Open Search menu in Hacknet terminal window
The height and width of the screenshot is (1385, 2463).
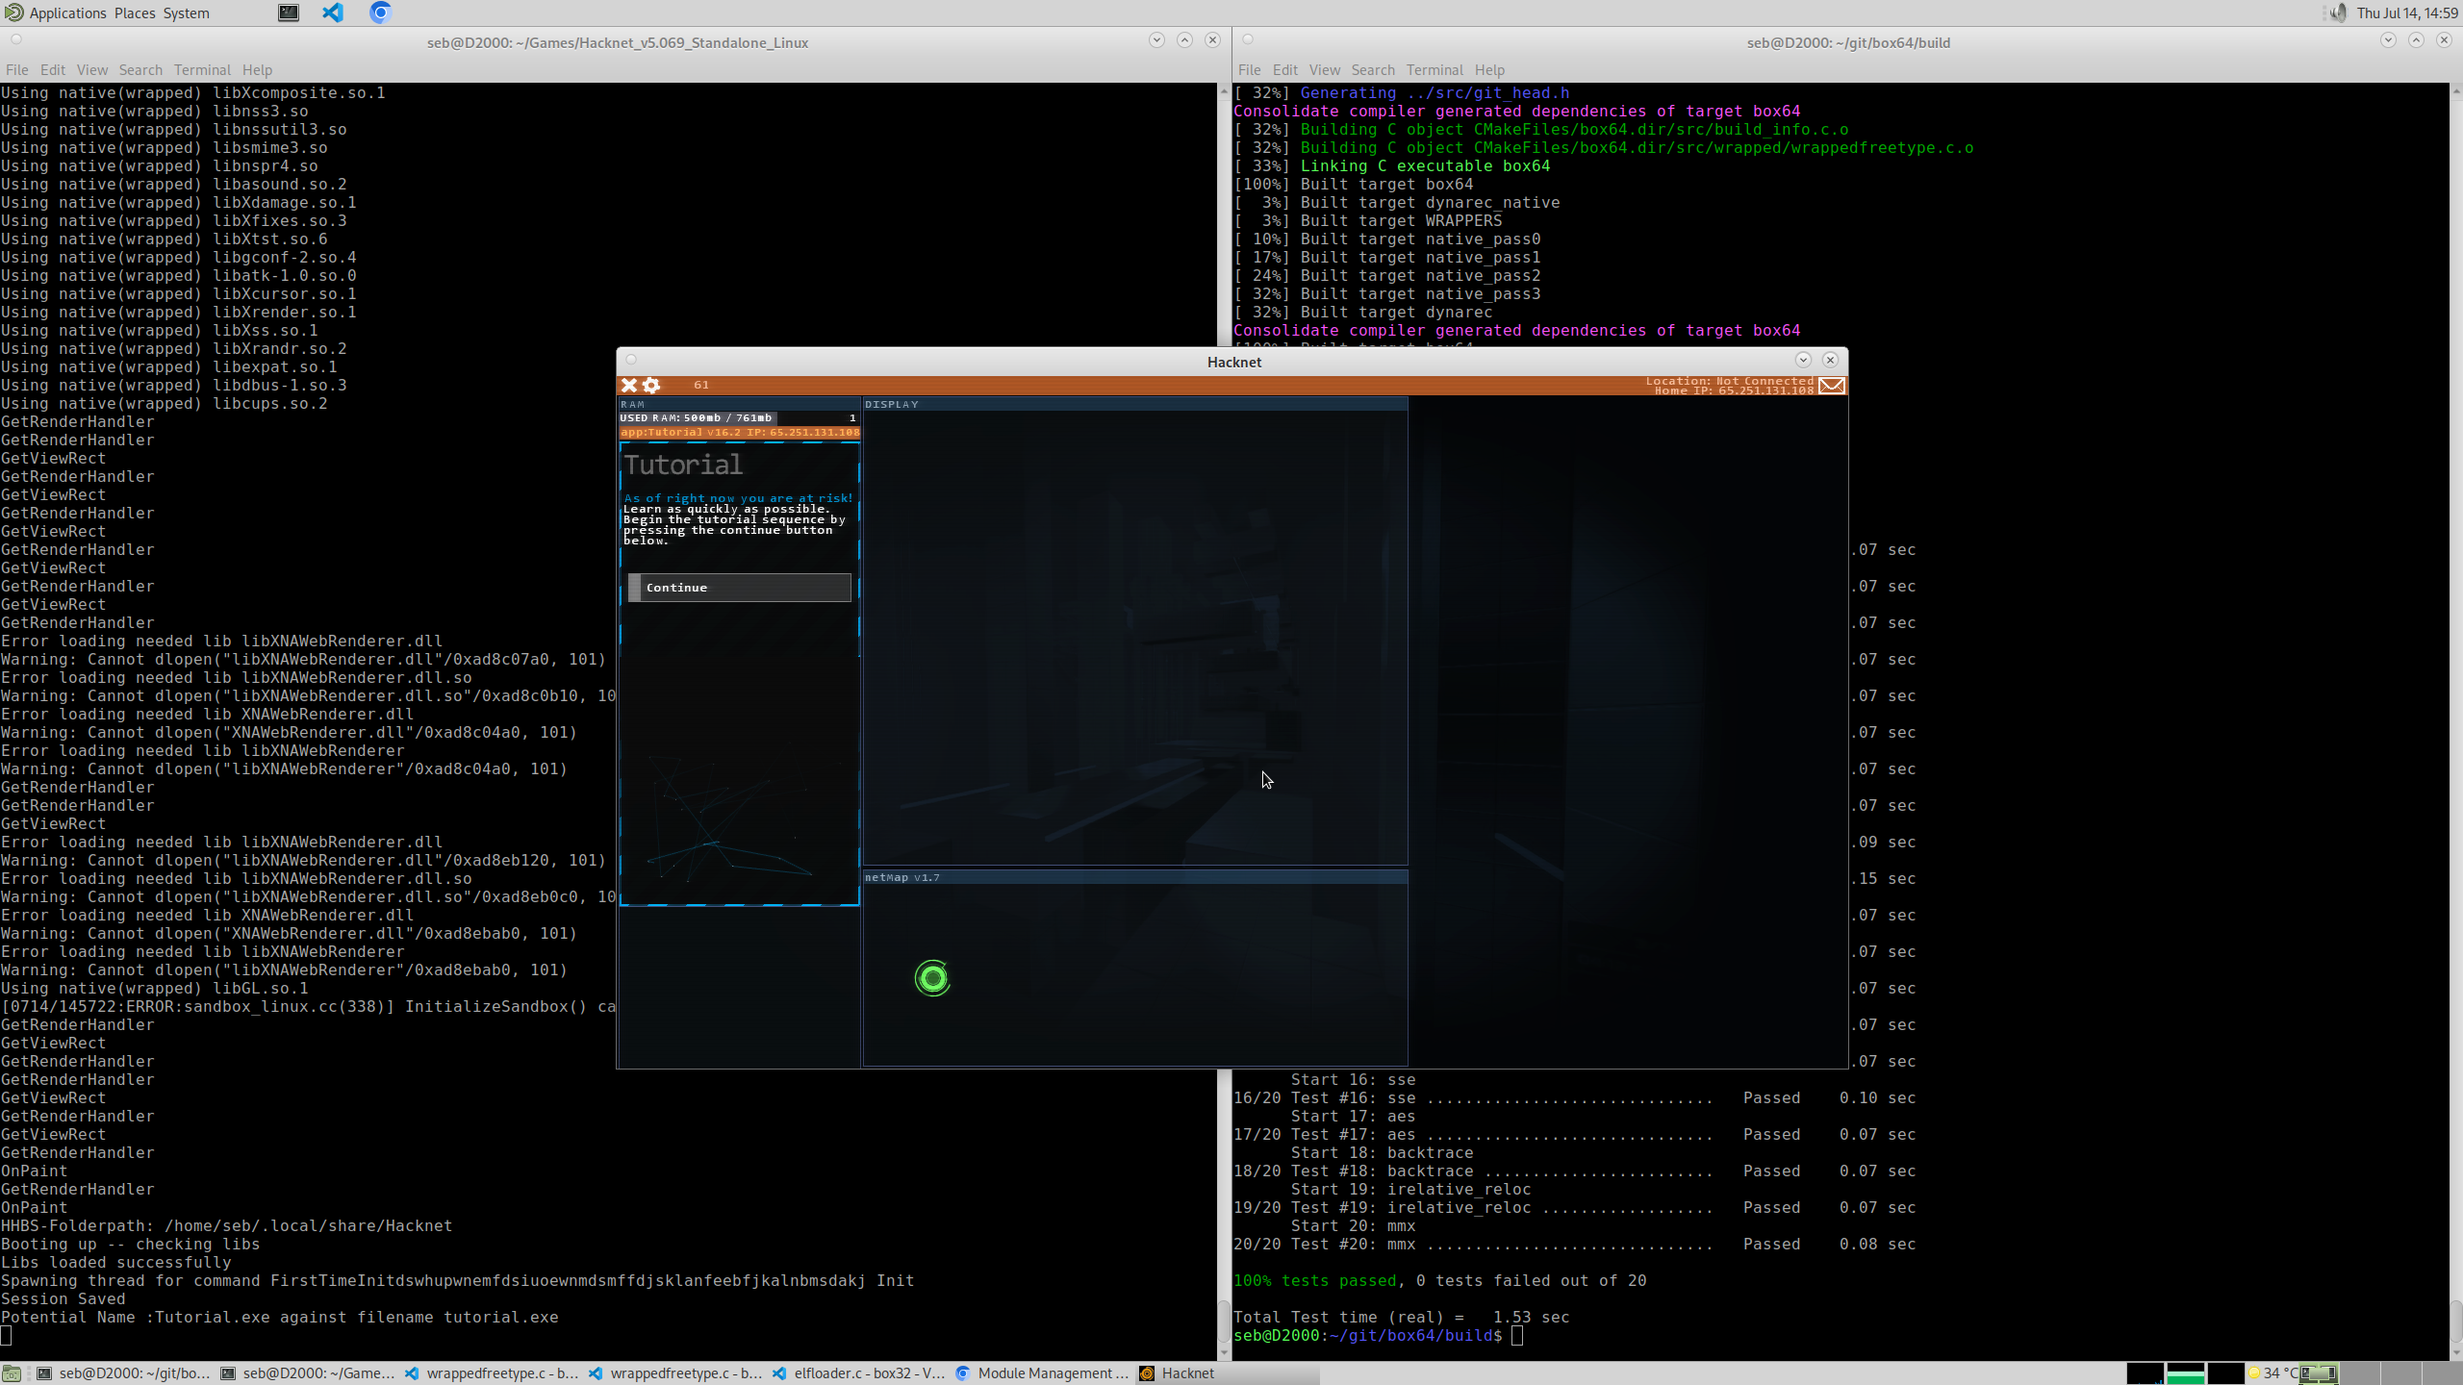[140, 69]
